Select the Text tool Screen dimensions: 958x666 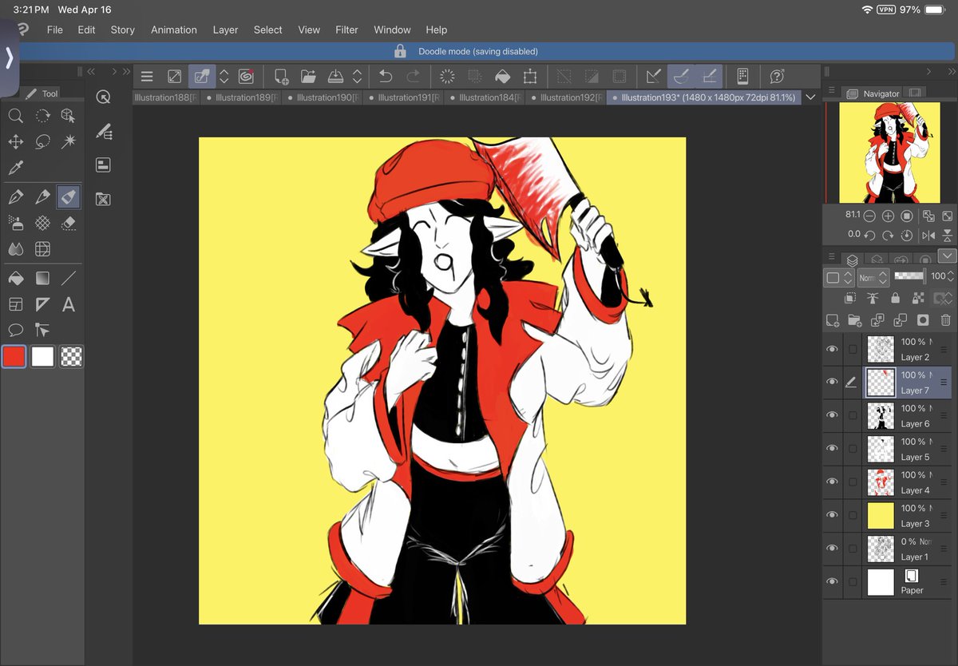(69, 304)
